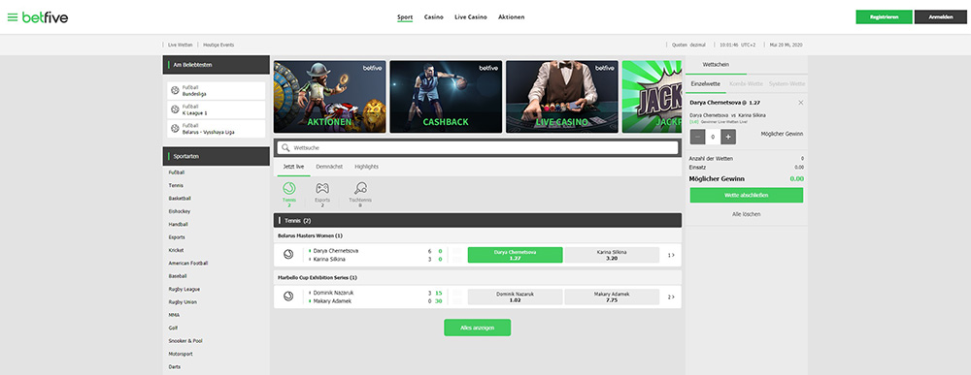Open the Cashback promo banner
Image resolution: width=971 pixels, height=375 pixels.
[x=446, y=96]
